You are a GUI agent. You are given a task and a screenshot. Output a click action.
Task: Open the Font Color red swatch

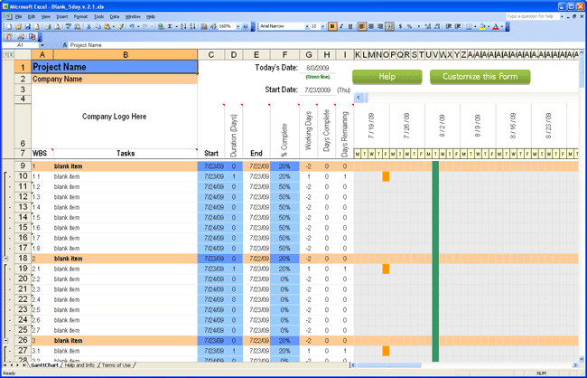coord(496,26)
